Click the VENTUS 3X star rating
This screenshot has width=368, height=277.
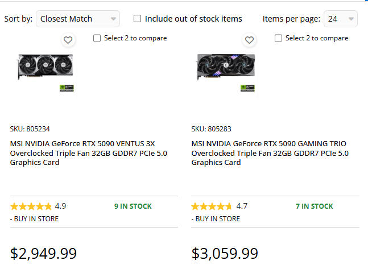[x=31, y=206]
